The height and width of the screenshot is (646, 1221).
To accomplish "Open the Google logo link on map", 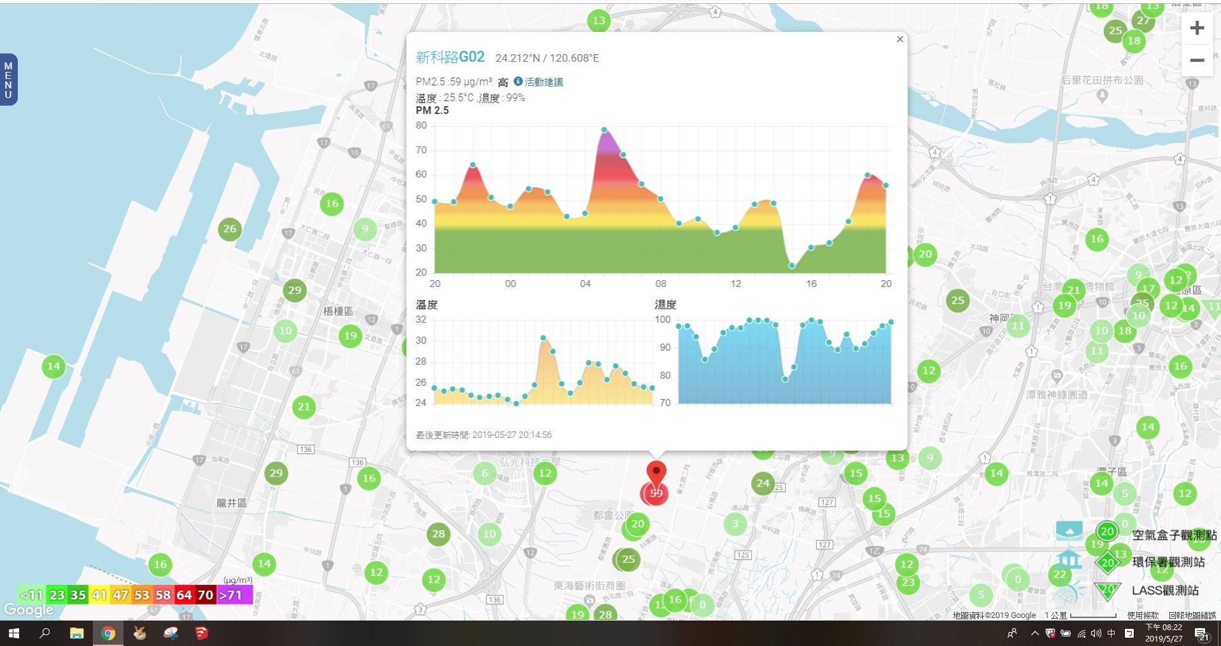I will tap(29, 610).
